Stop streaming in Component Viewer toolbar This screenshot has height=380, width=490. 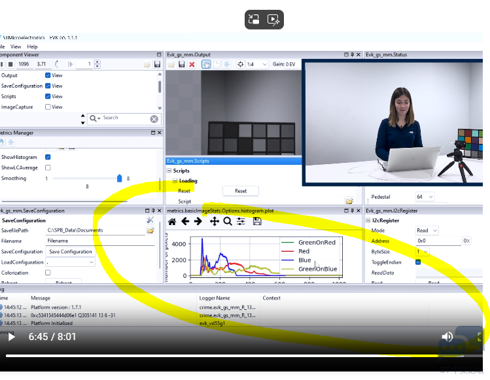10,64
